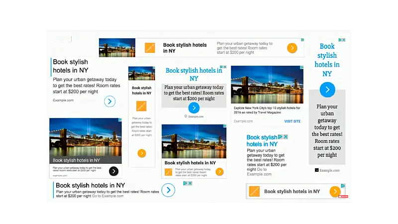The height and width of the screenshot is (224, 398).
Task: Click the orange arrow at the bottom of the narrow vertical ad
Action: 142,153
